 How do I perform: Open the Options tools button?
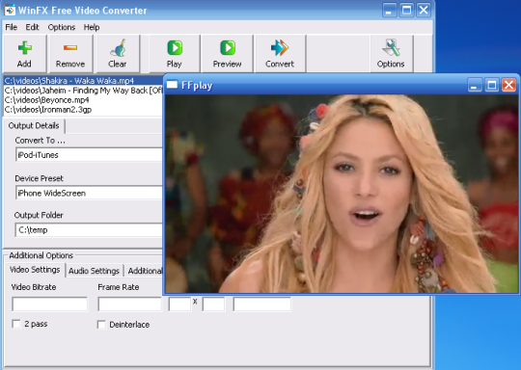pos(391,53)
